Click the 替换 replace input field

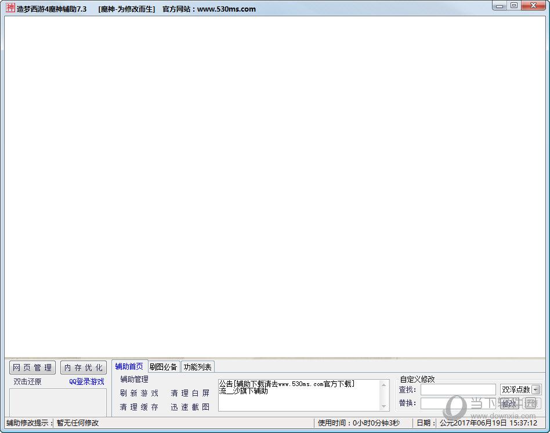coord(458,403)
